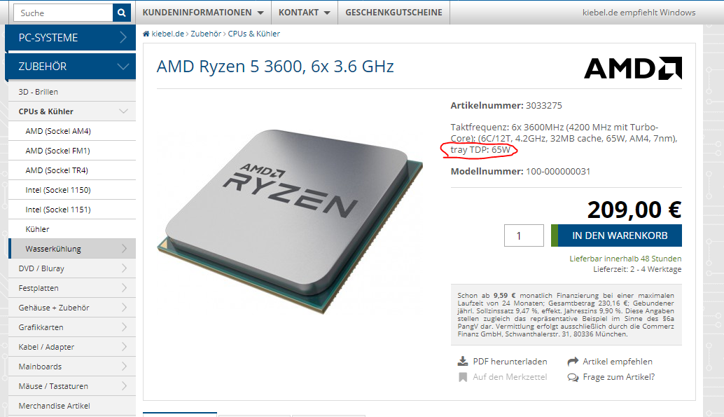Click the home icon in breadcrumb

(x=146, y=34)
